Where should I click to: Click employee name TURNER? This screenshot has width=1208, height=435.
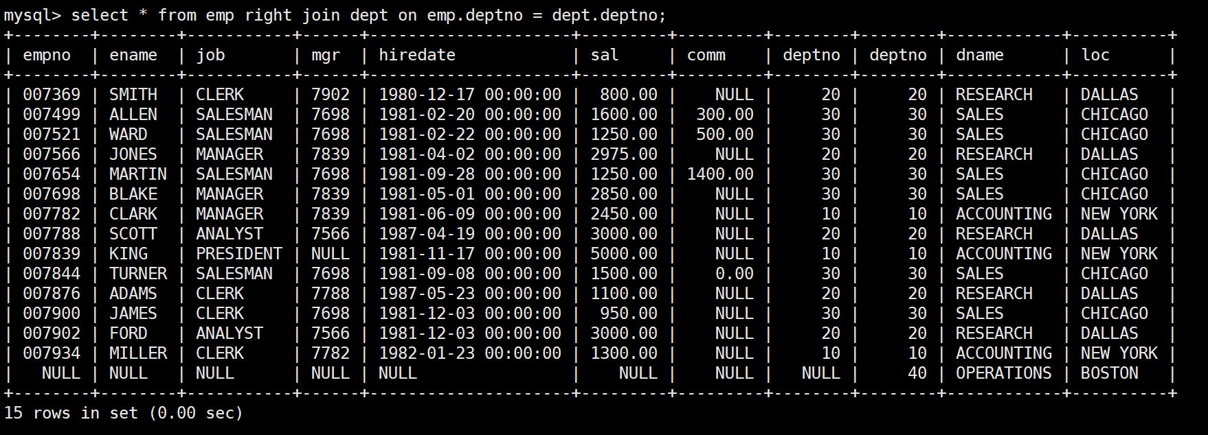[x=137, y=274]
